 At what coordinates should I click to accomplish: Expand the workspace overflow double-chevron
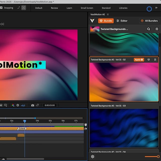point(156,8)
